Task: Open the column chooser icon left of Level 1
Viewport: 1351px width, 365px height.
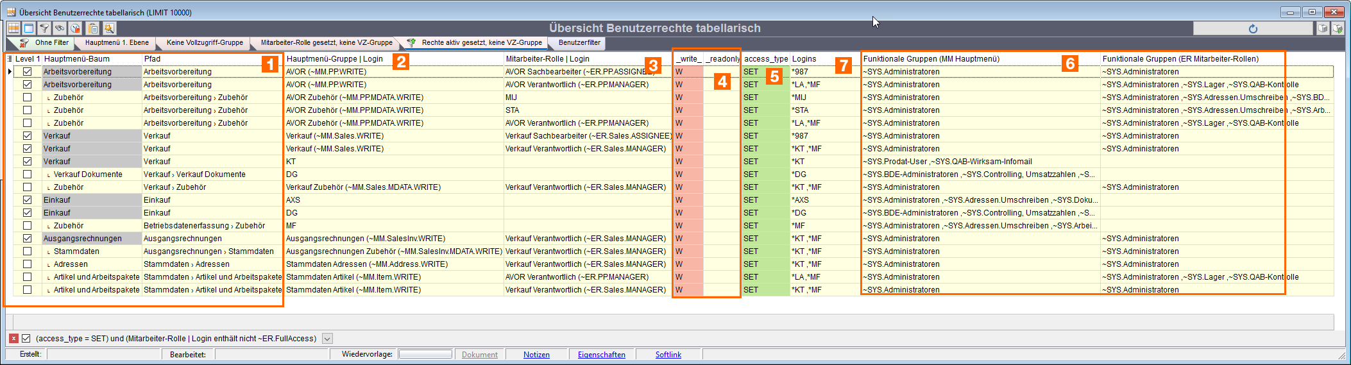Action: pos(10,58)
